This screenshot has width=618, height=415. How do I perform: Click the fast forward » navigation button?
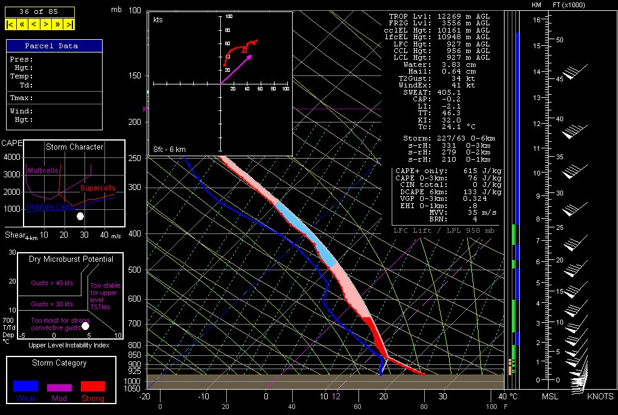point(58,25)
